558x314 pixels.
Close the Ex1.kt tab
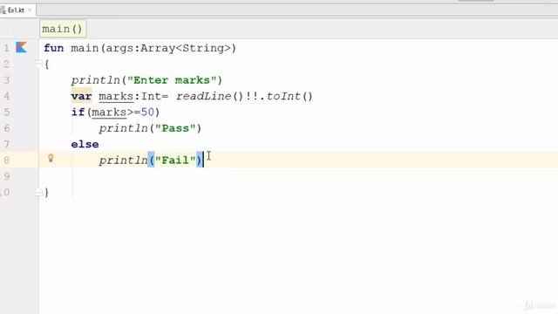(30, 10)
